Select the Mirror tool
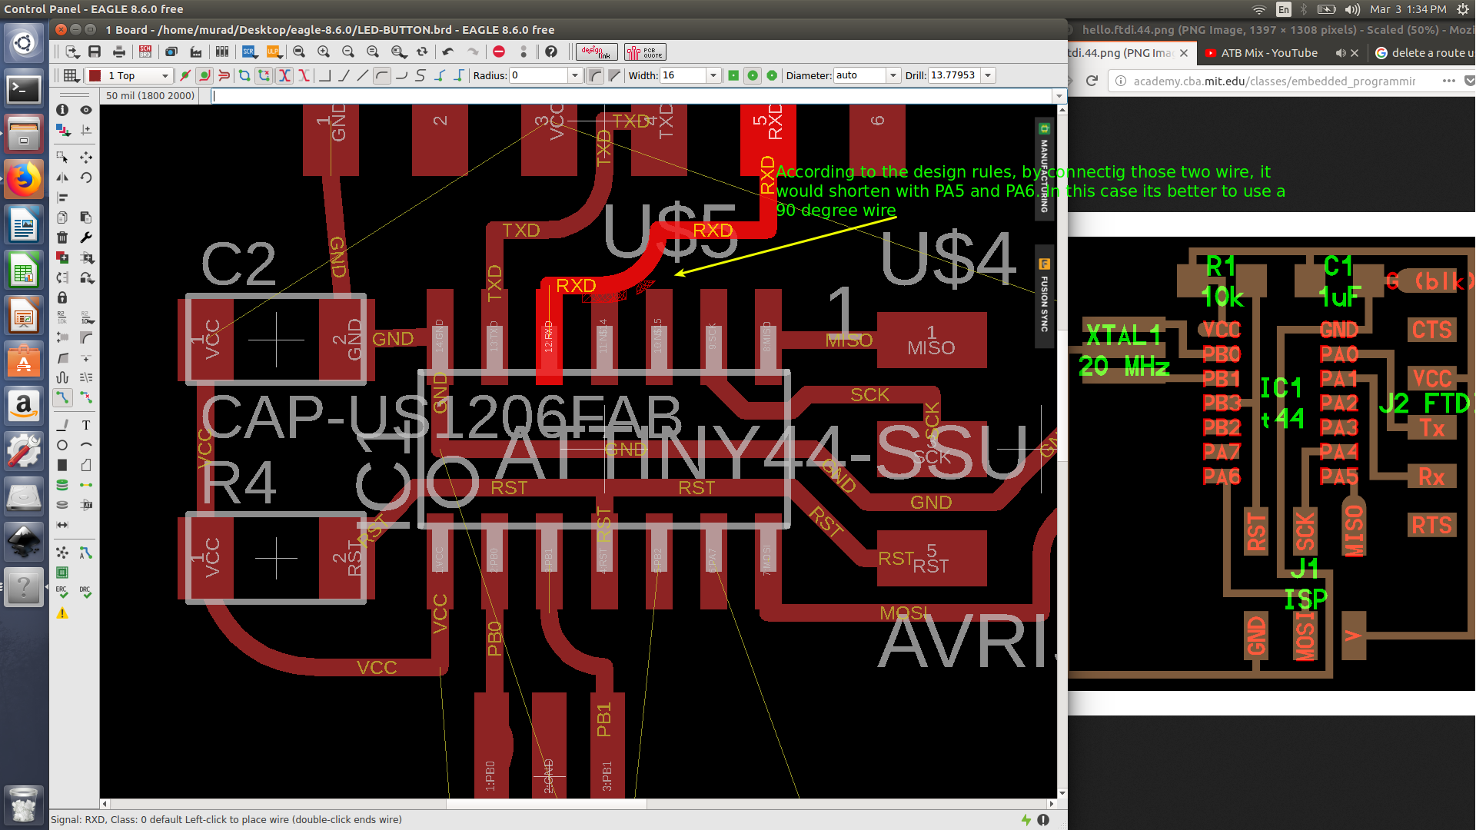 [62, 178]
